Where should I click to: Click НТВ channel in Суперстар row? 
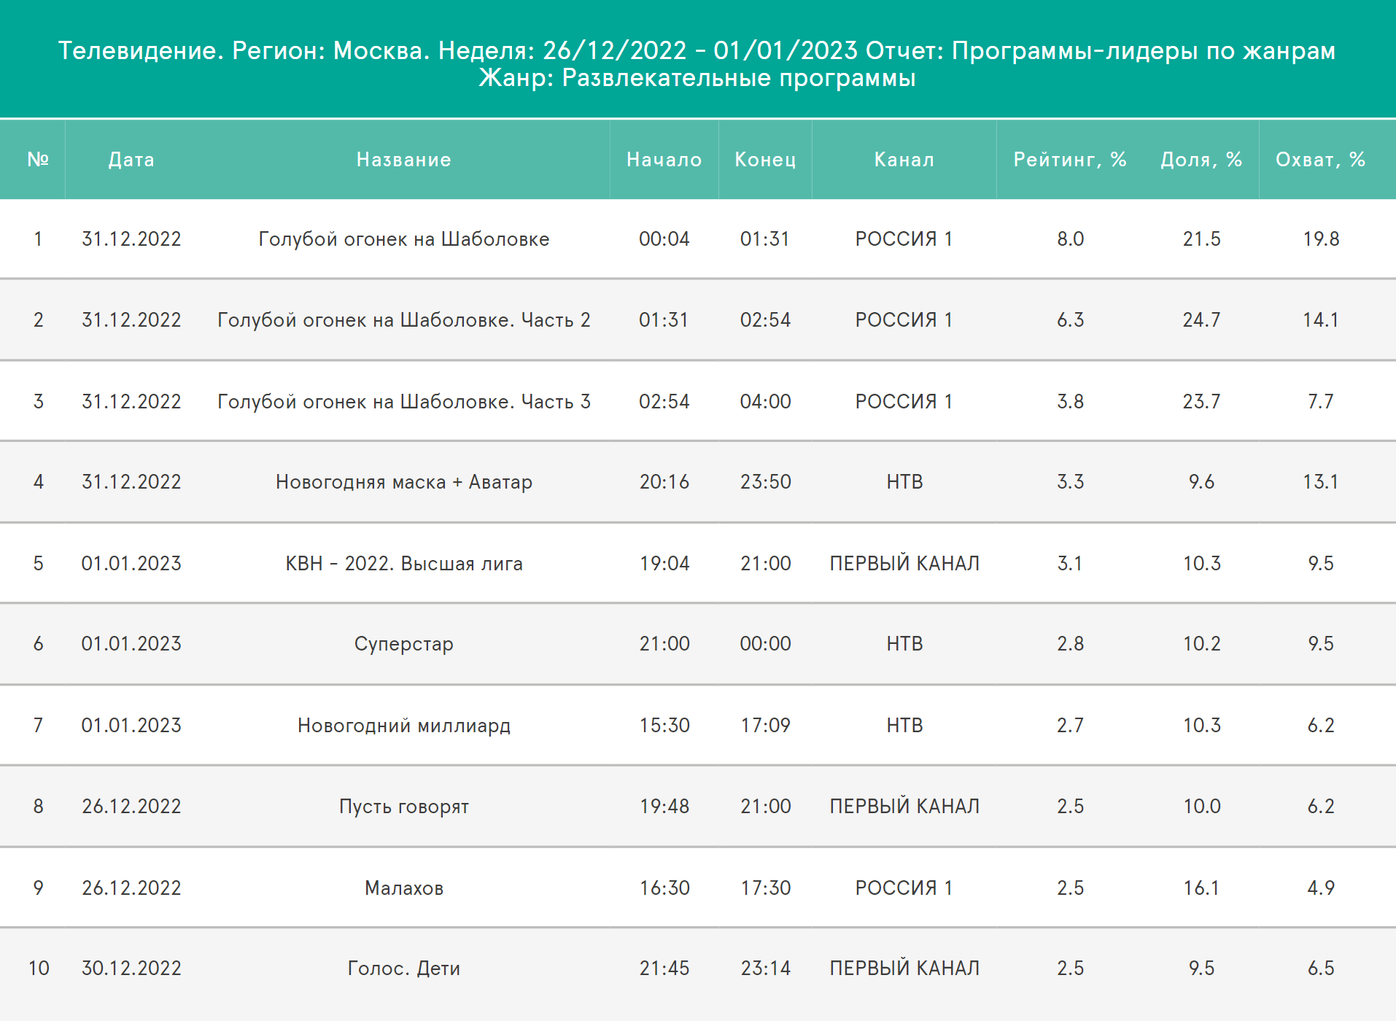904,644
